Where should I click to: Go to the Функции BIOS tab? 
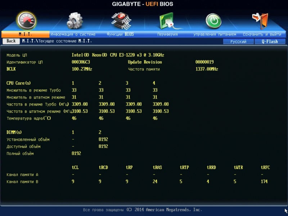[x=120, y=34]
